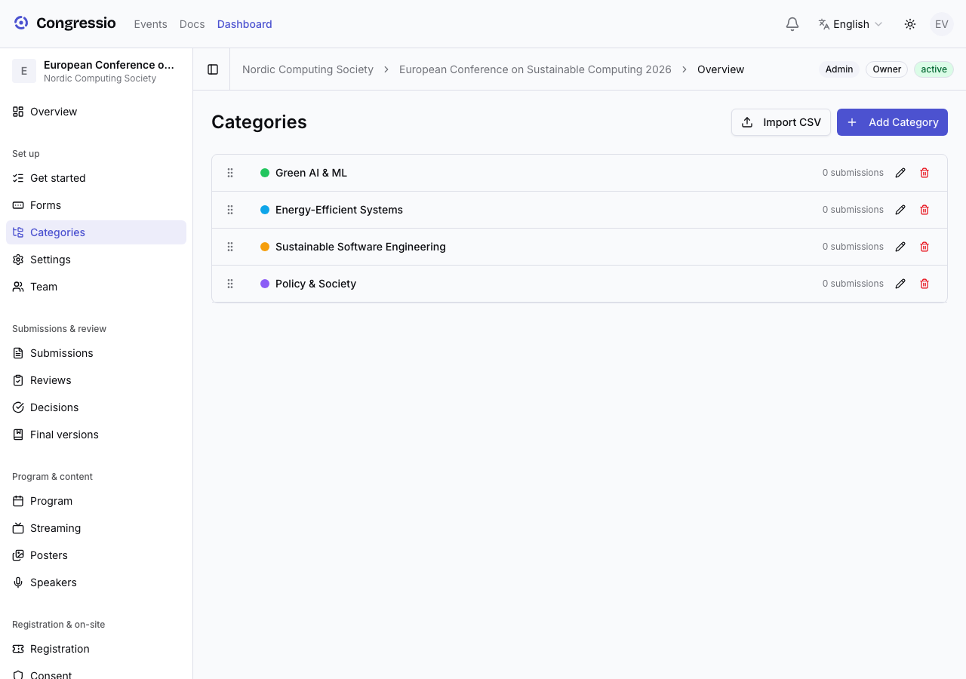Click the Import CSV button
Viewport: 966px width, 679px height.
click(x=781, y=122)
